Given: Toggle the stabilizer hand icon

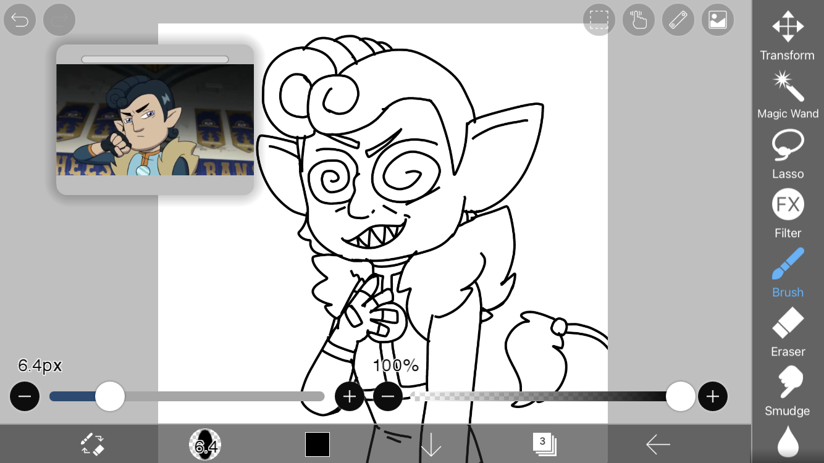Looking at the screenshot, I should [x=639, y=20].
